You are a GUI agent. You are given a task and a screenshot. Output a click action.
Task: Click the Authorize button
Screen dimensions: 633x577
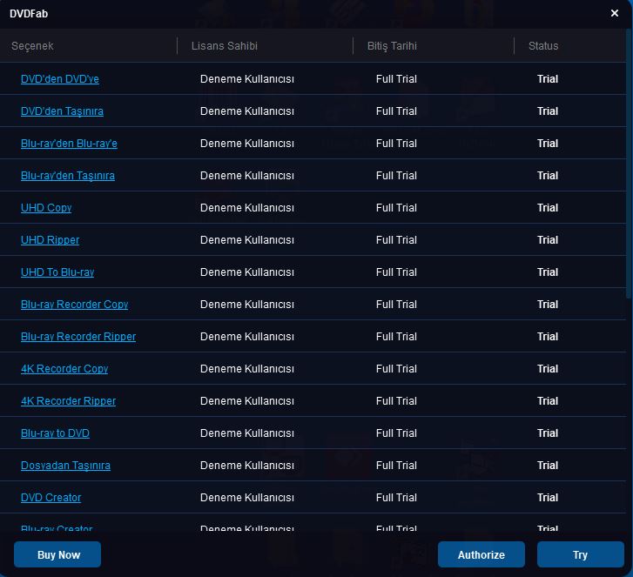click(x=481, y=555)
